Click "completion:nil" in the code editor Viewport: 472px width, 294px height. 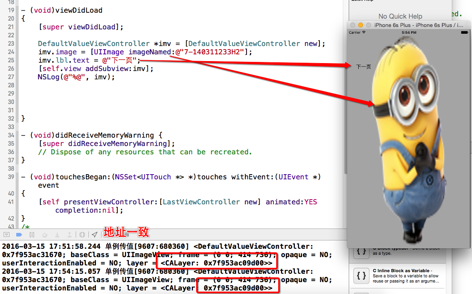85,210
